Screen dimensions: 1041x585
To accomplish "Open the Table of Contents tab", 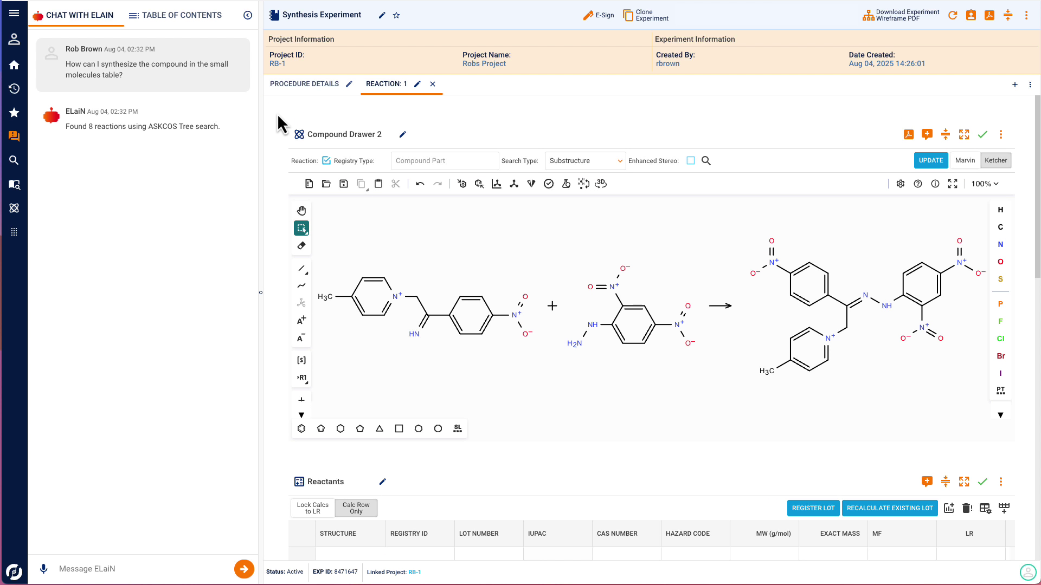I will click(175, 15).
